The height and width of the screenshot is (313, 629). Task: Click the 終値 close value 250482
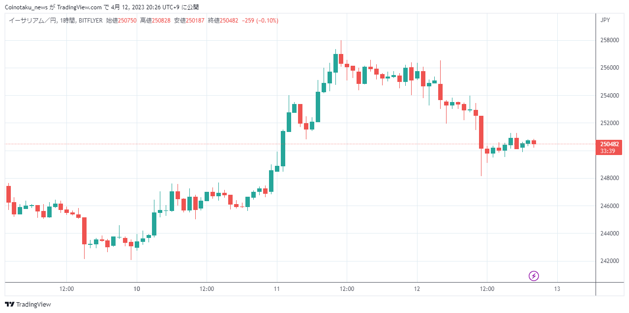[x=229, y=21]
